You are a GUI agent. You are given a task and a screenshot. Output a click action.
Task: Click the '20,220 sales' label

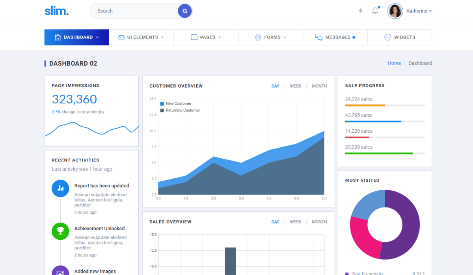[359, 147]
